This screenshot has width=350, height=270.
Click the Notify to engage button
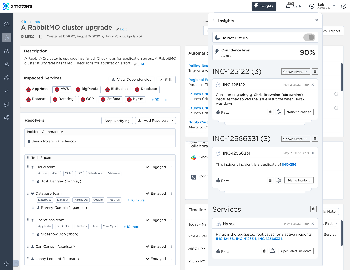click(x=299, y=112)
